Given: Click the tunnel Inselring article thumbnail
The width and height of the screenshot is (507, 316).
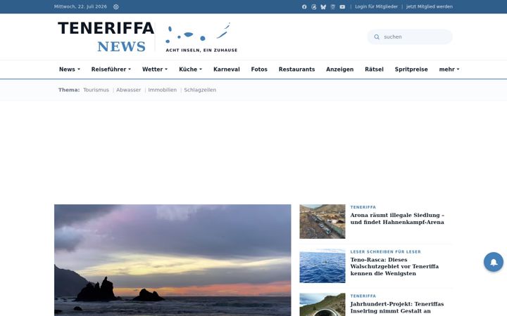Looking at the screenshot, I should coord(323,304).
